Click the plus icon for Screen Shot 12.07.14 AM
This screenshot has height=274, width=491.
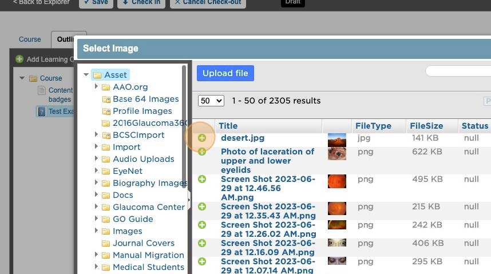pos(202,261)
